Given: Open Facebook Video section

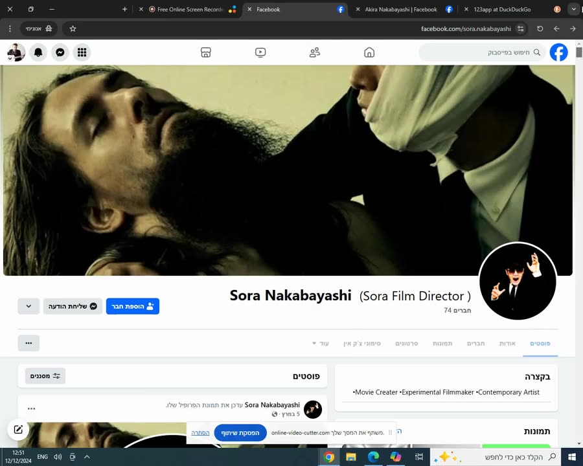Looking at the screenshot, I should pos(260,52).
